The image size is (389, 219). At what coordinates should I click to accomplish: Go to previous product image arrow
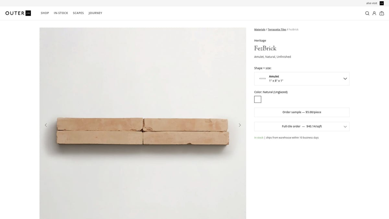(x=46, y=125)
